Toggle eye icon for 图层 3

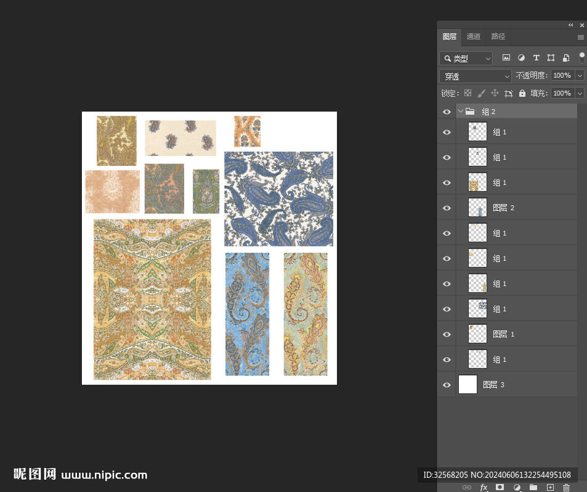pyautogui.click(x=447, y=385)
